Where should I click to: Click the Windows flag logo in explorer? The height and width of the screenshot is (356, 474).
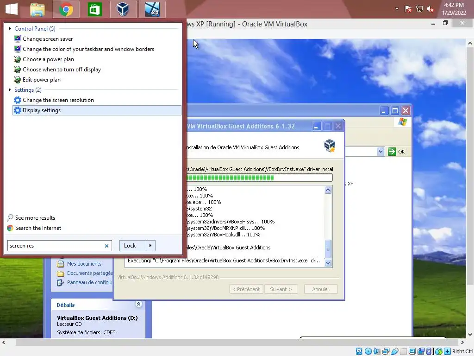[403, 122]
